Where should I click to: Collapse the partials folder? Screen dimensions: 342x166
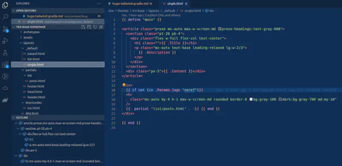(23, 70)
